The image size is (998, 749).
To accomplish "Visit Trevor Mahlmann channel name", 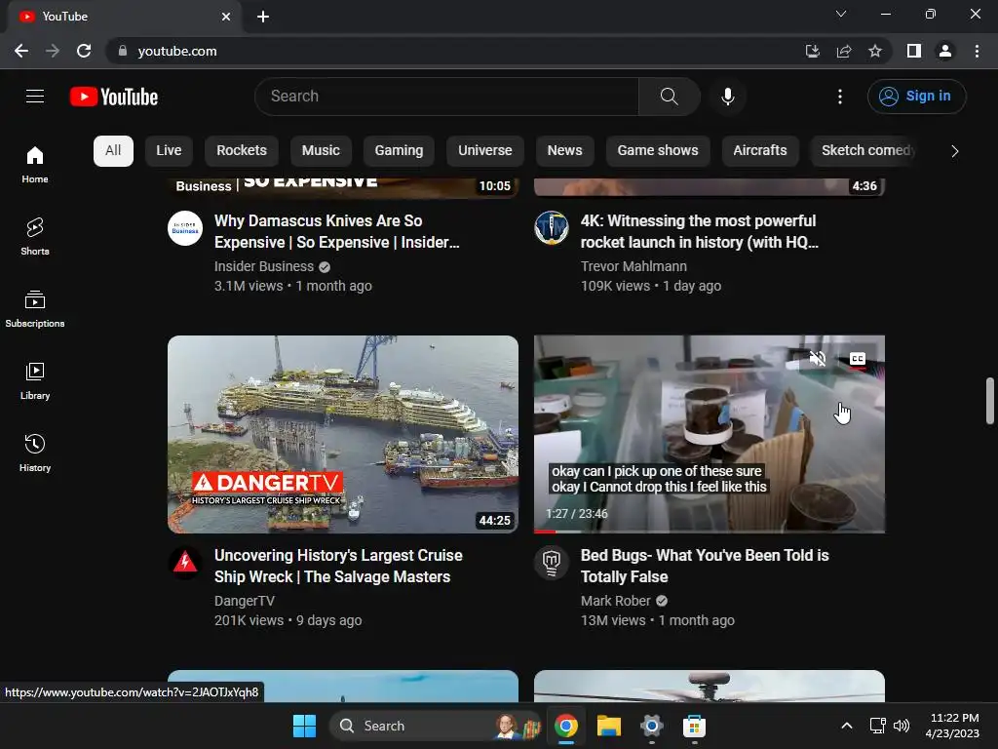I will click(x=633, y=266).
